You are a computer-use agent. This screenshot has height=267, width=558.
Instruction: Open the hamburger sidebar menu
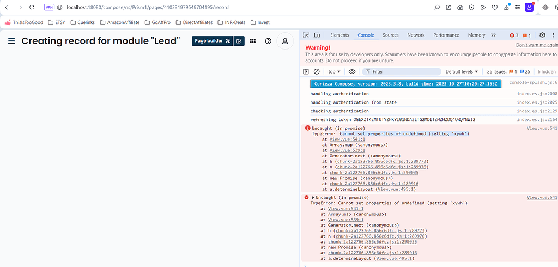pyautogui.click(x=11, y=41)
